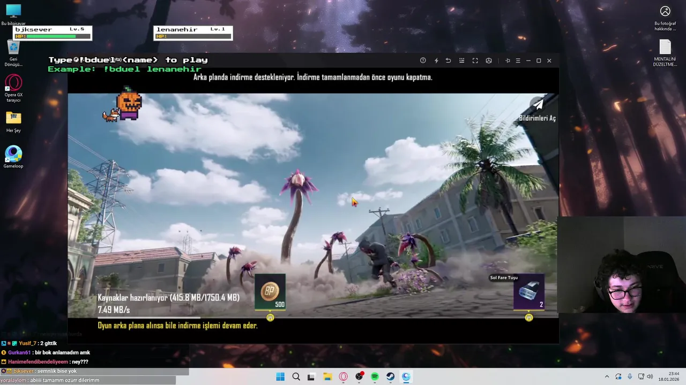This screenshot has height=385, width=686.
Task: Click the Sol Fare Tuşu item card
Action: pos(528,292)
